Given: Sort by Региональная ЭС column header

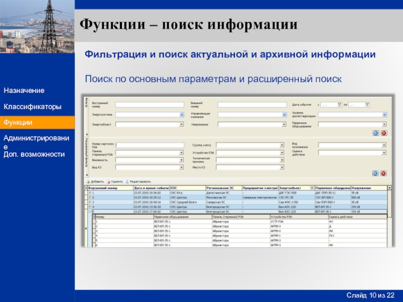Looking at the screenshot, I should [224, 188].
